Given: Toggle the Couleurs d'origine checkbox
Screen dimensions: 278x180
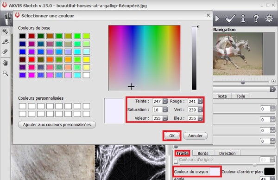Looking at the screenshot, I should (x=176, y=161).
